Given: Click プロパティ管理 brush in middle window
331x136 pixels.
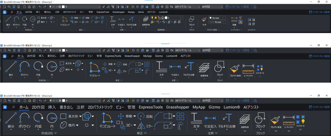Looking at the screenshot, I should point(235,70).
